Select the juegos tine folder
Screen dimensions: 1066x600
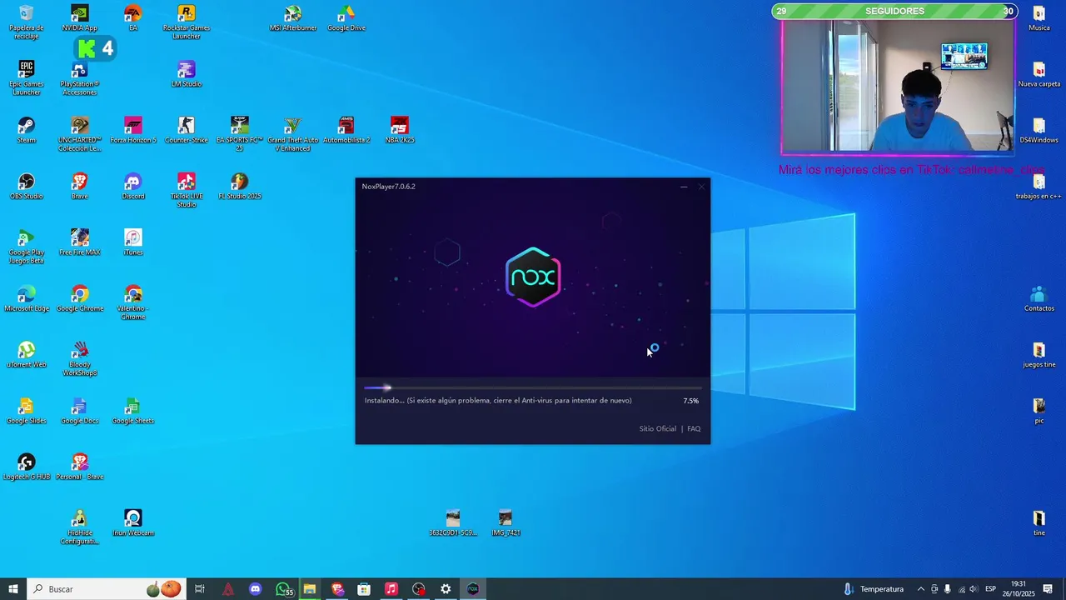click(1039, 355)
